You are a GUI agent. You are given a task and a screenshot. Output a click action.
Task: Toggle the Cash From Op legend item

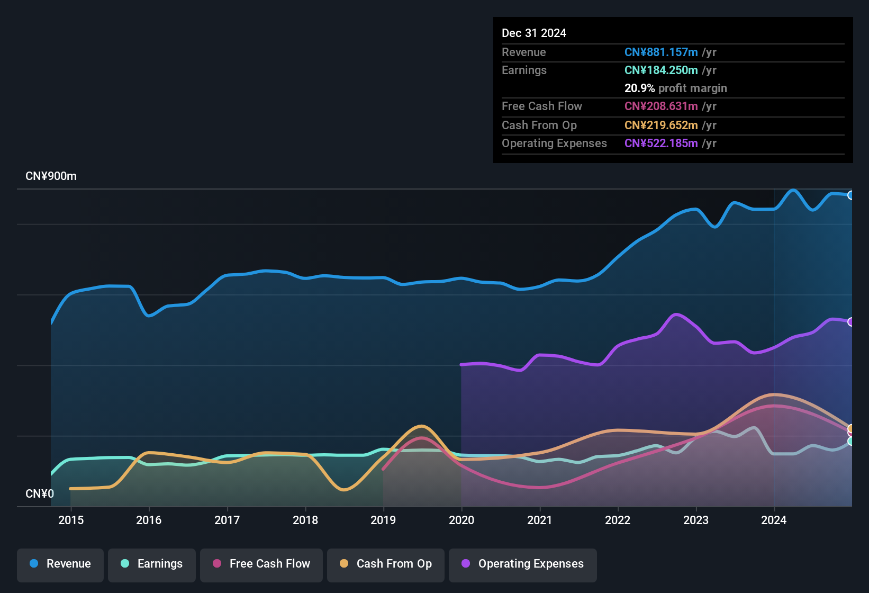[x=386, y=564]
